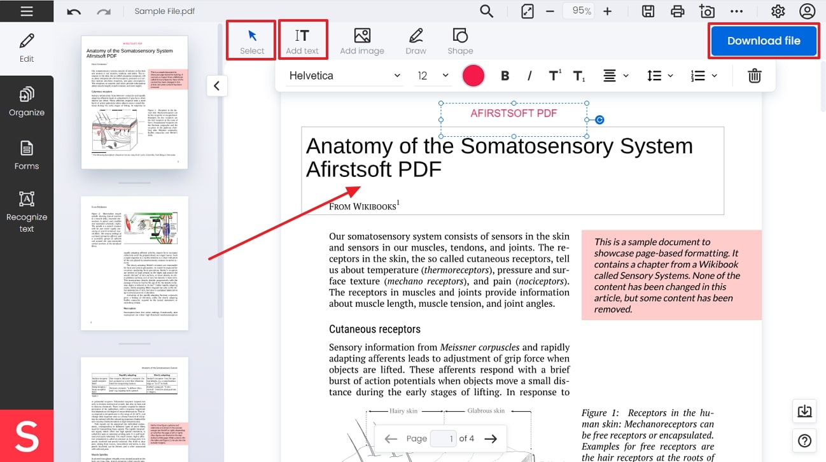Image resolution: width=826 pixels, height=462 pixels.
Task: Open the user account profile
Action: pos(807,11)
